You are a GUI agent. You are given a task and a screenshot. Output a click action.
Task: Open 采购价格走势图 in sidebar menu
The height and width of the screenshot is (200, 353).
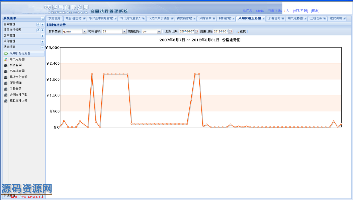[x=23, y=53]
